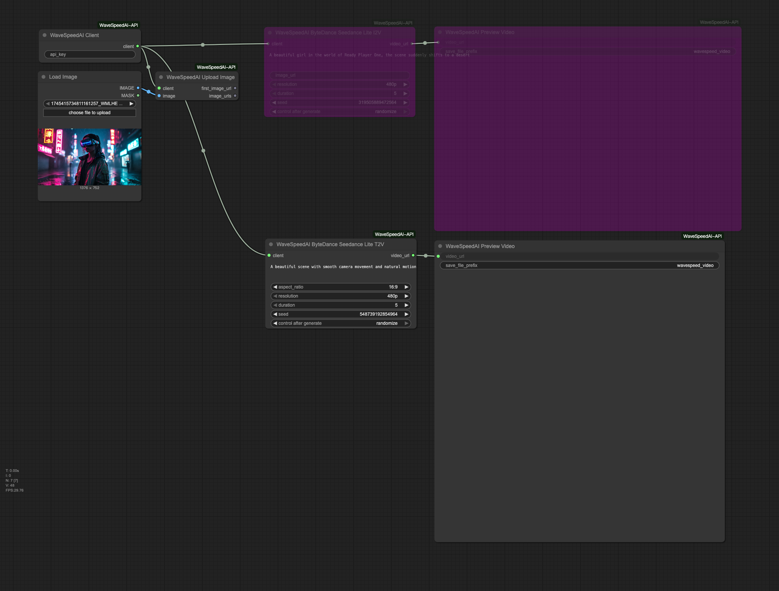Increase duration using the right arrow on T2V
Viewport: 779px width, 591px height.
(407, 305)
